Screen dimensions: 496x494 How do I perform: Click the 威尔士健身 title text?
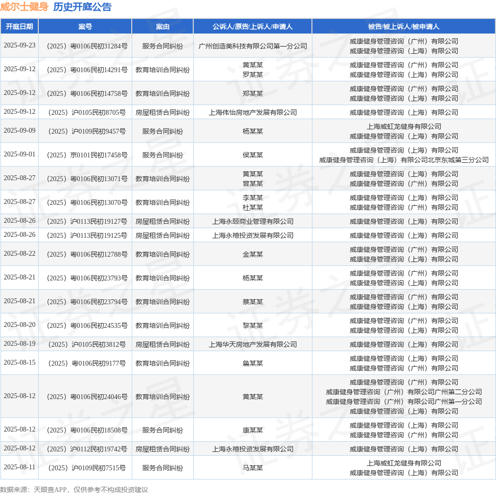(x=24, y=7)
